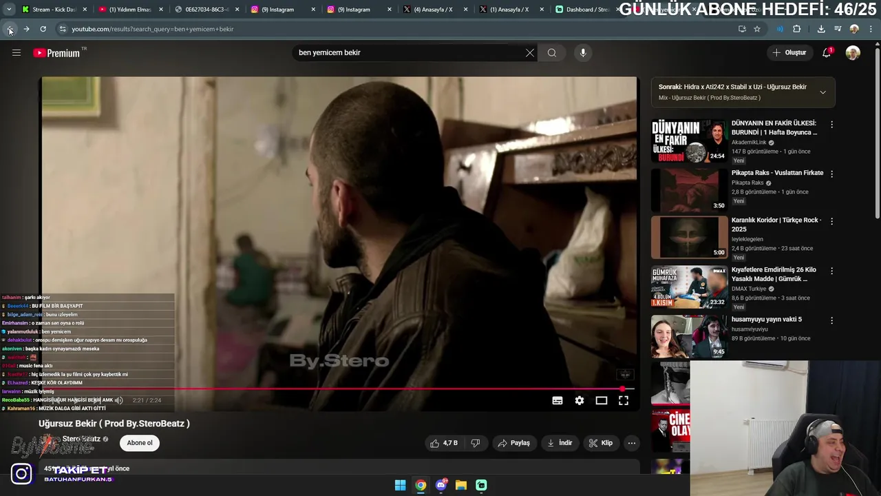
Task: Open options for husamyuyu yayın vakti video
Action: [831, 320]
